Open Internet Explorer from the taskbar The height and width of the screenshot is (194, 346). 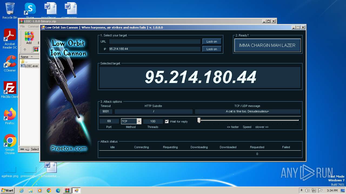(21, 190)
